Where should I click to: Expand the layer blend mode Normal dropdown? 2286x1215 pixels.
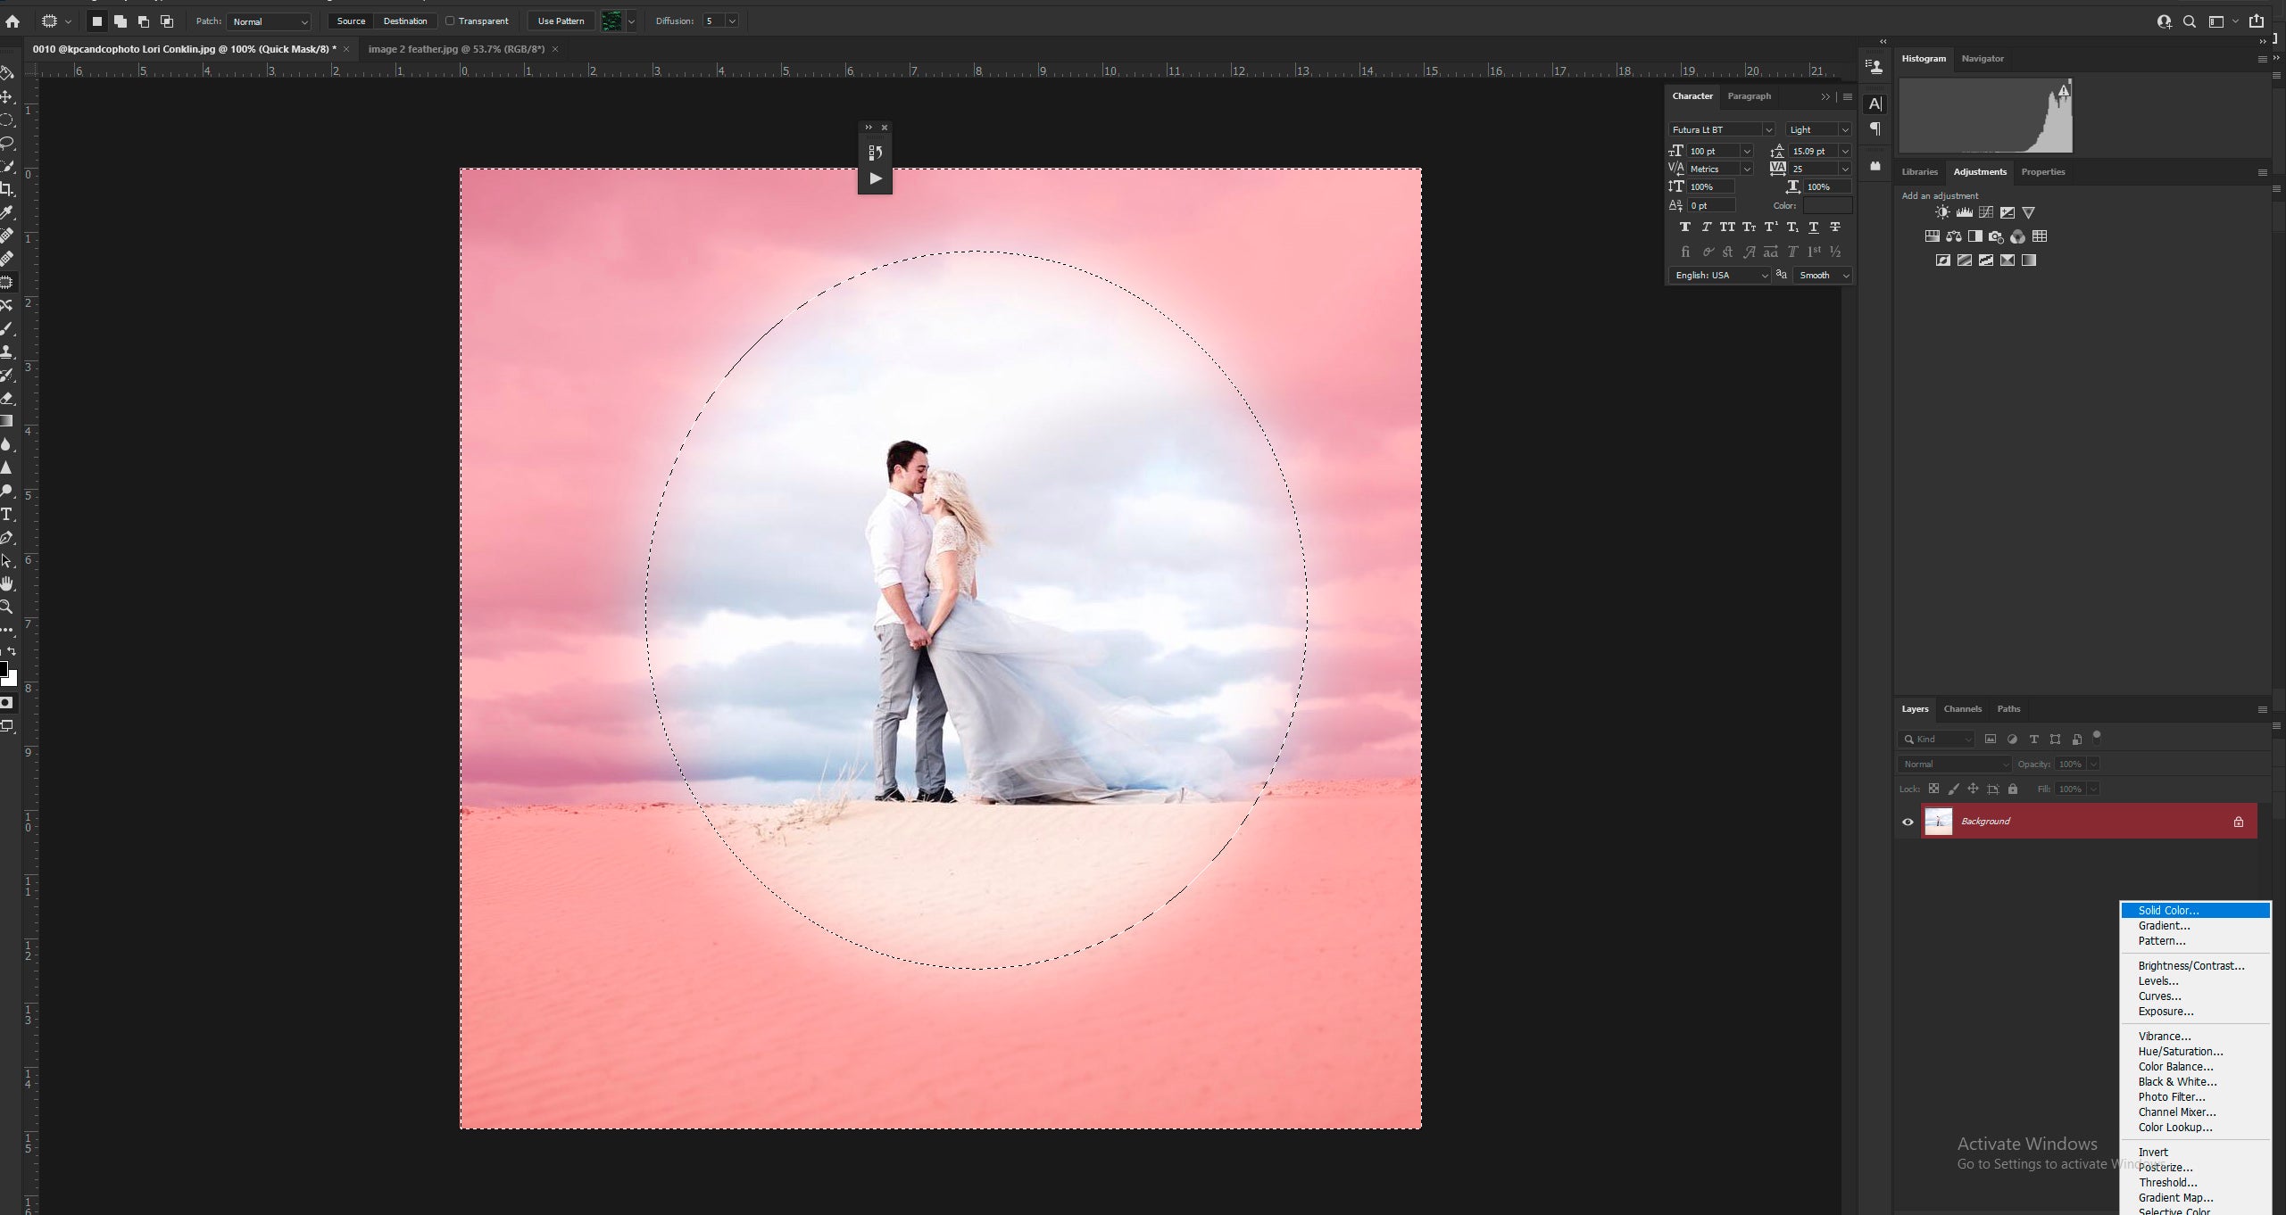(x=1955, y=765)
